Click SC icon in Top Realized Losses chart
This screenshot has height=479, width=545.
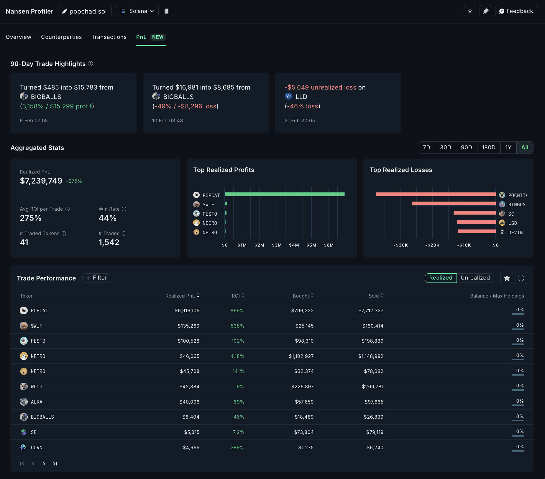[x=502, y=214]
